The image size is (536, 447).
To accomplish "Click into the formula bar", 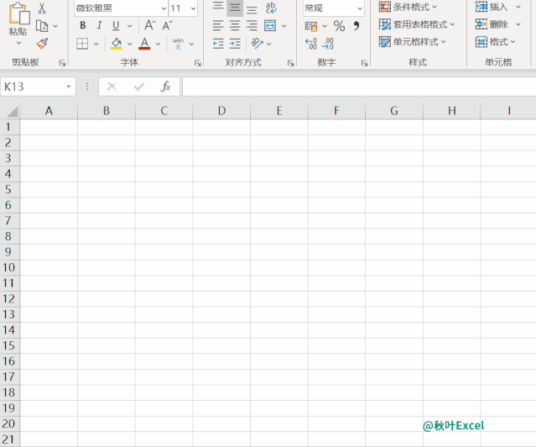I will (359, 87).
